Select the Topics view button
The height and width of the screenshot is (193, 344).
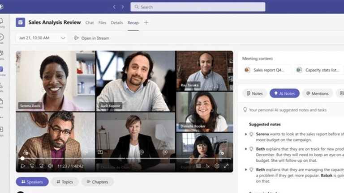coord(65,182)
